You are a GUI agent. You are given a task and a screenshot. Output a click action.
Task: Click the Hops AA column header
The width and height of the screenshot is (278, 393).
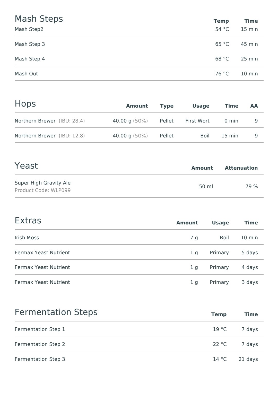click(254, 106)
